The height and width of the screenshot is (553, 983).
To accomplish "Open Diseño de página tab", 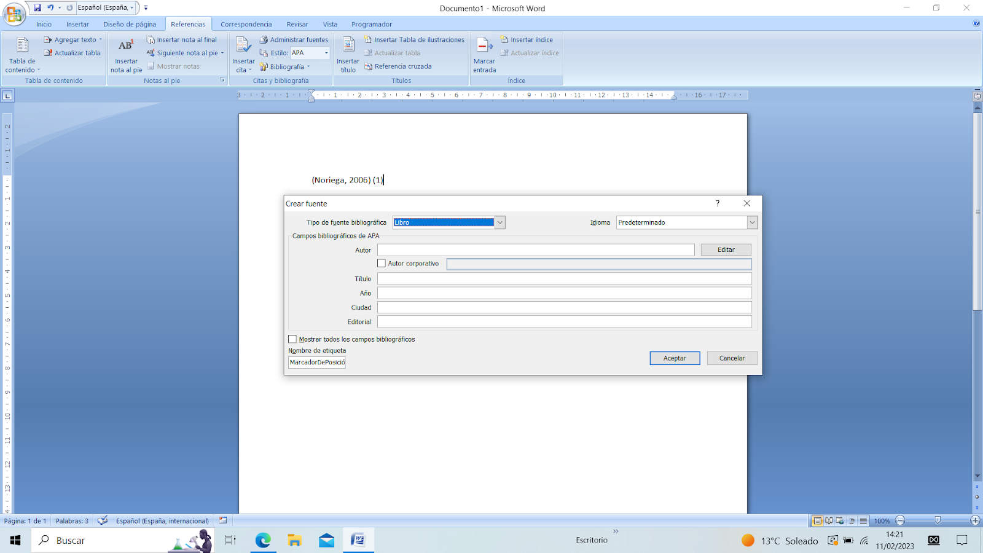I will click(x=130, y=24).
